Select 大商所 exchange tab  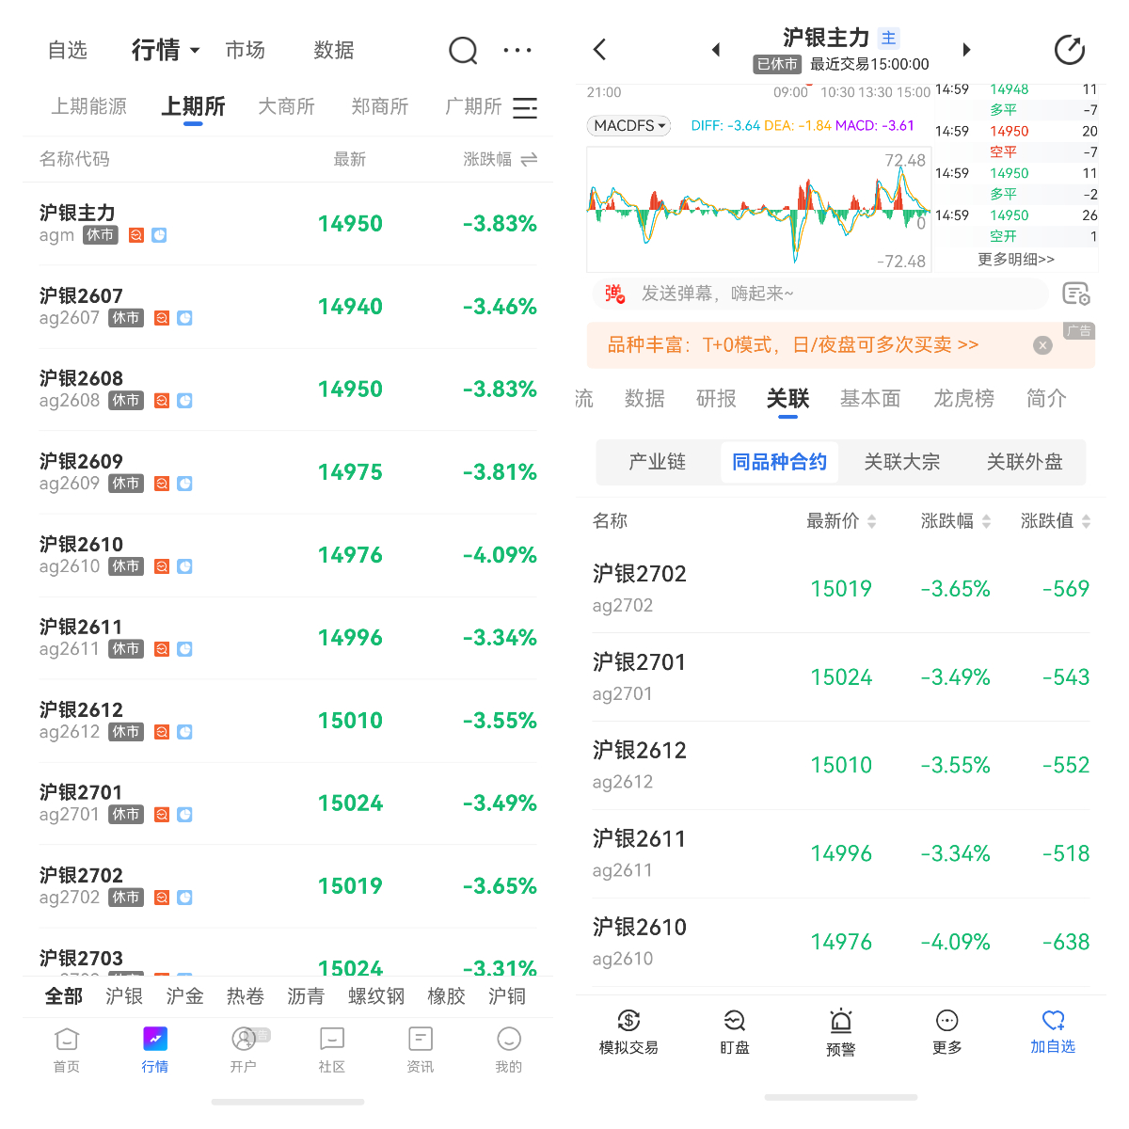[x=287, y=106]
